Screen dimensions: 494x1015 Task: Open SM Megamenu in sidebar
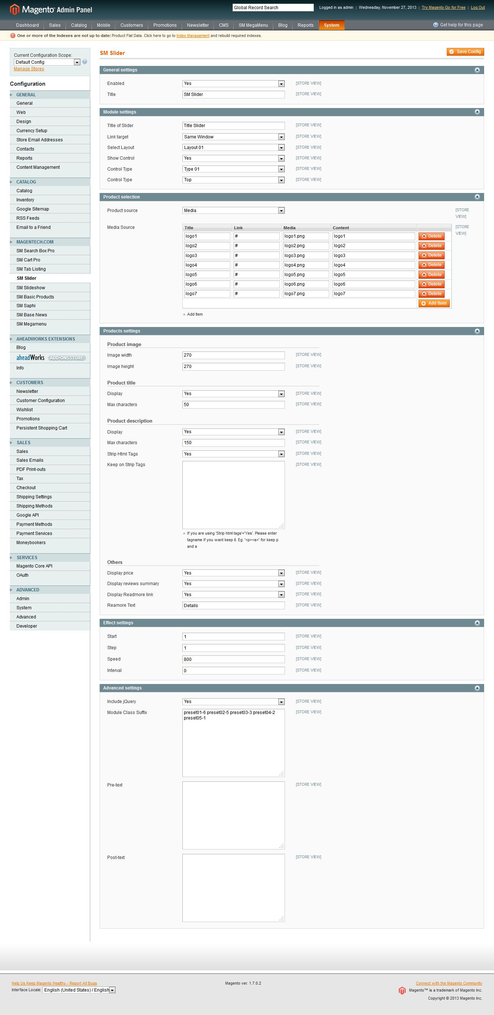(31, 324)
